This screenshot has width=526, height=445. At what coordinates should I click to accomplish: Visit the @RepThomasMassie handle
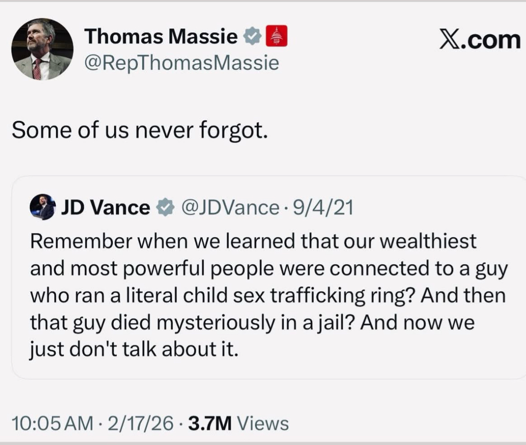click(x=181, y=63)
